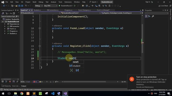Open the Sublime Text taskbar icon

point(34,94)
